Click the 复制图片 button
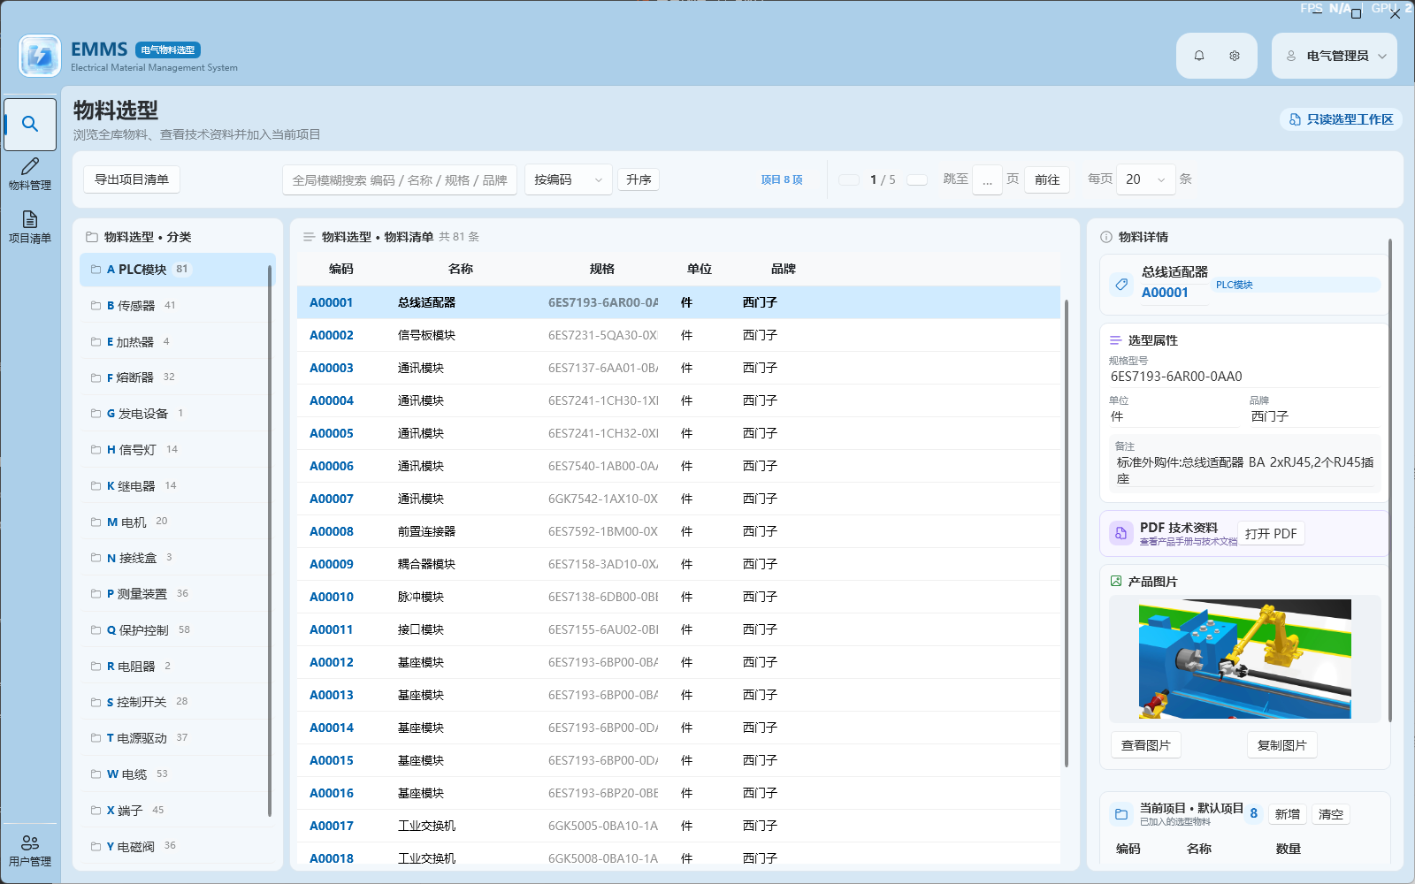1415x884 pixels. 1281,745
